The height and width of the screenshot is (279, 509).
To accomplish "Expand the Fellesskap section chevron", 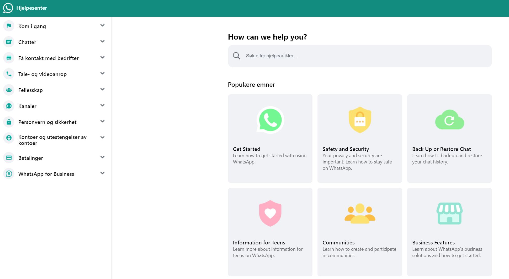I will pos(102,89).
